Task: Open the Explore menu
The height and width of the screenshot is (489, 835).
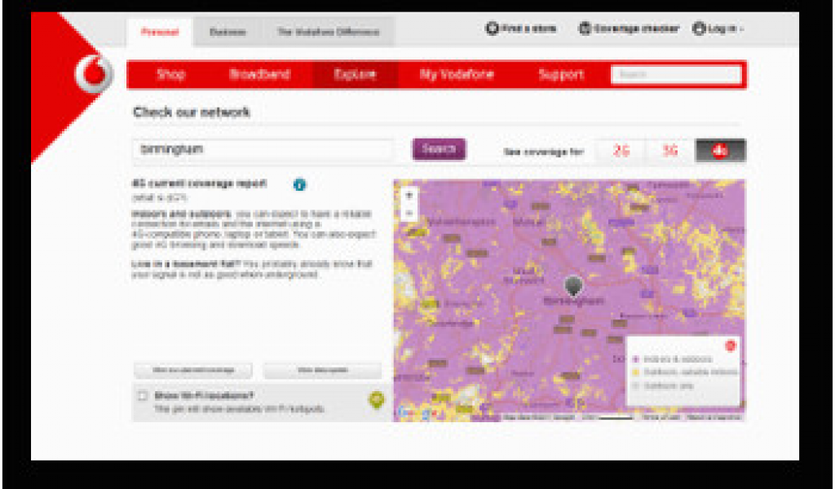Action: 356,74
